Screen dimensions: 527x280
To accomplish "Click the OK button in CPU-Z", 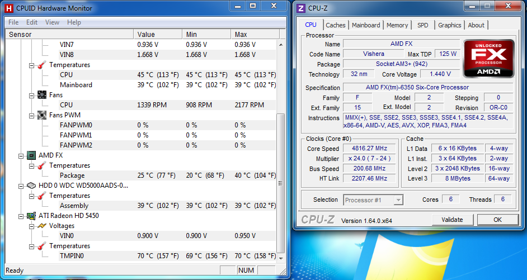I will (497, 220).
